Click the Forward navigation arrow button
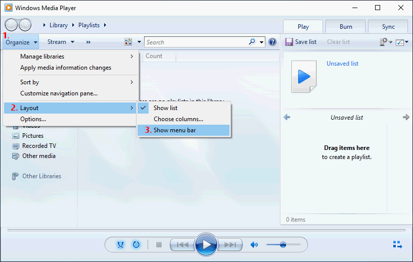 (25, 25)
